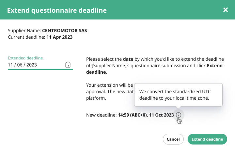Cancel the deadline extension
The height and width of the screenshot is (151, 235).
(x=173, y=139)
